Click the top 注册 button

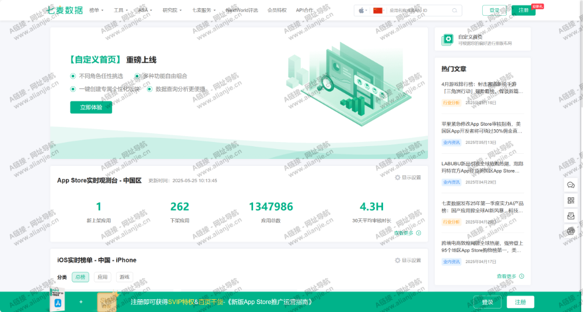click(524, 10)
